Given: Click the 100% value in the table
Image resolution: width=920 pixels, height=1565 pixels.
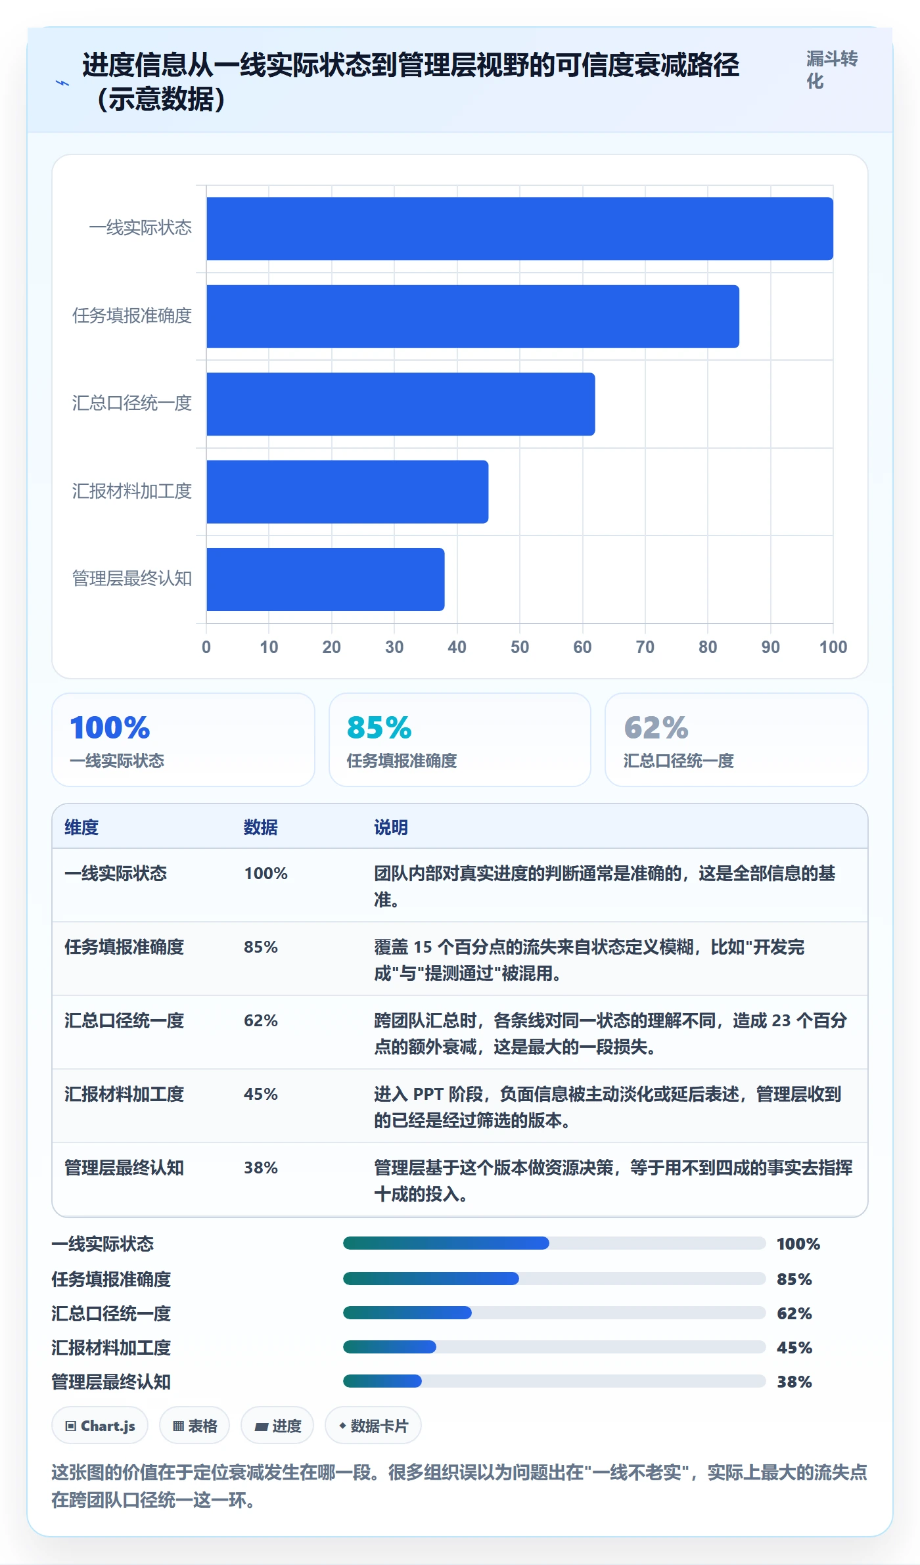Looking at the screenshot, I should pos(266,873).
